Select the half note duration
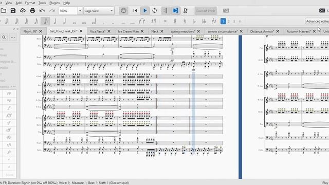 [65, 21]
